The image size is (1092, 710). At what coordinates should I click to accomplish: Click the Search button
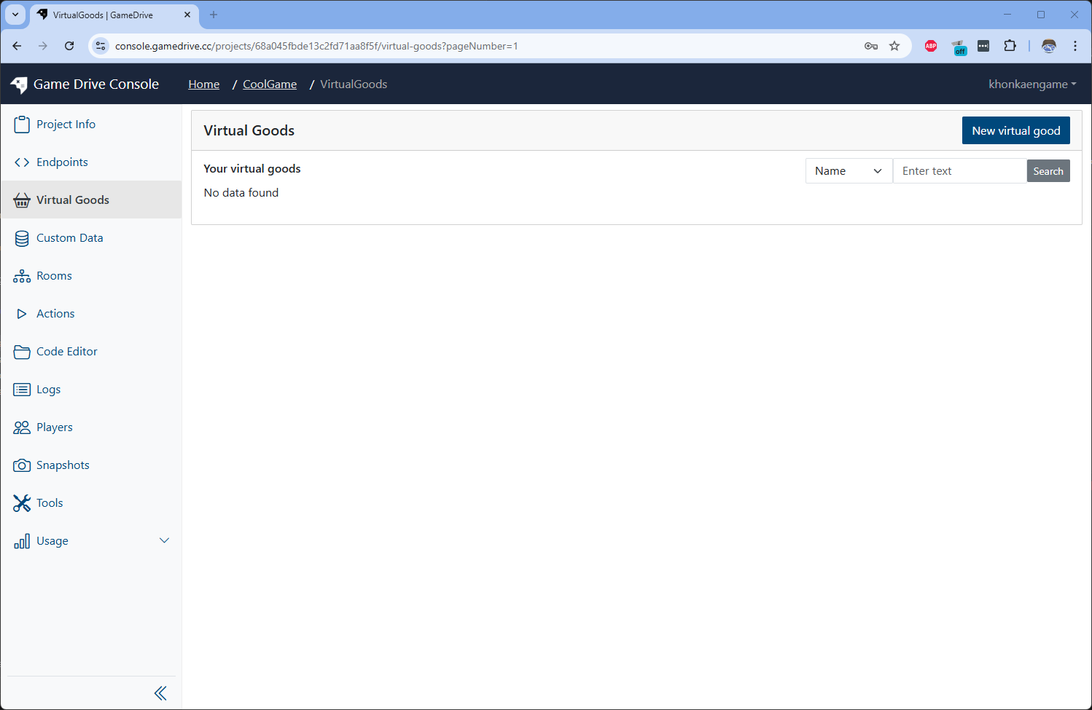point(1048,171)
